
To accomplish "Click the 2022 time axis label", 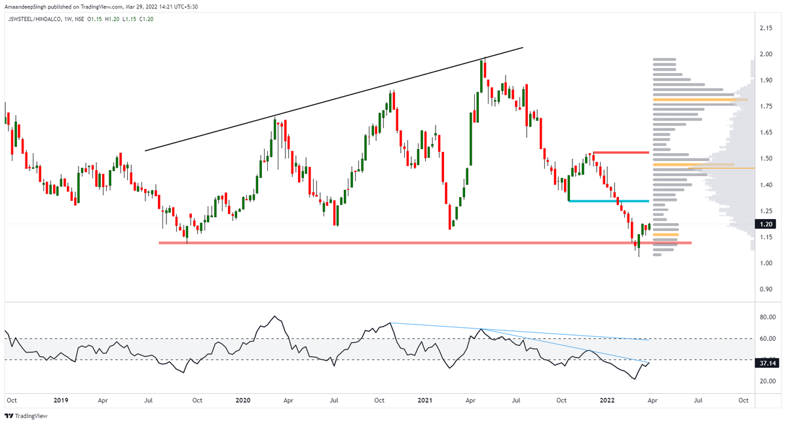I will (607, 399).
